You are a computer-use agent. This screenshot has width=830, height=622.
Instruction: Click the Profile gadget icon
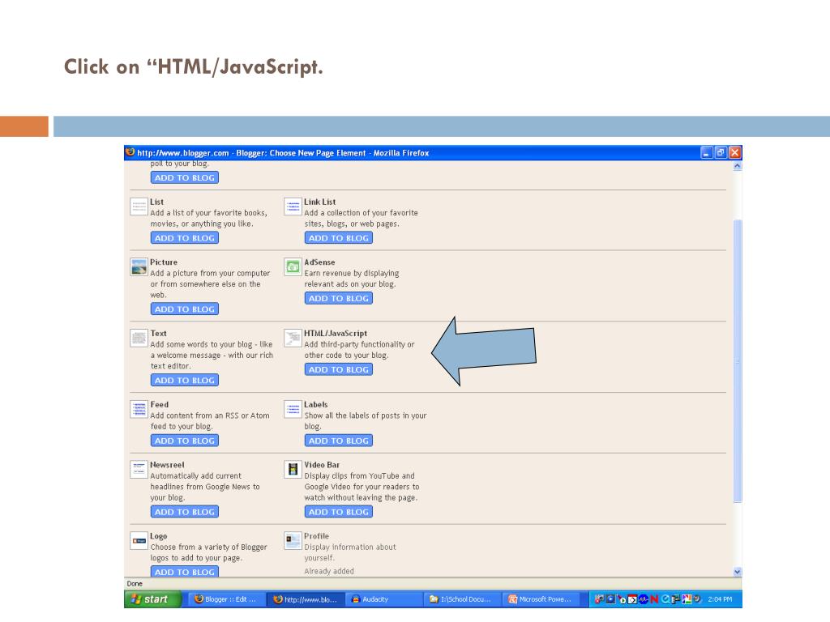tap(293, 540)
